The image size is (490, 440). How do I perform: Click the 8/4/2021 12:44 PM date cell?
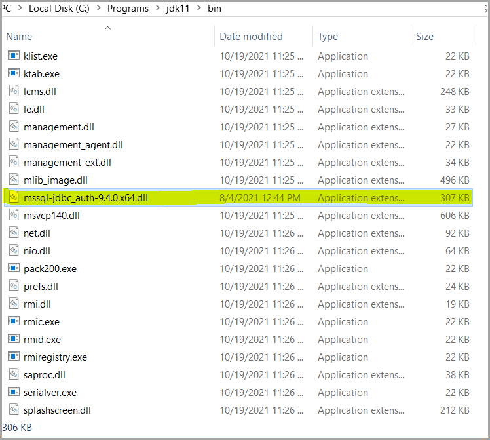pyautogui.click(x=259, y=198)
